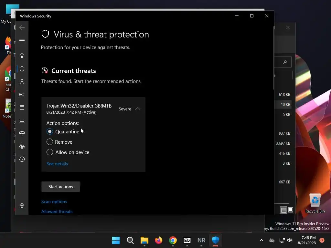Open the hamburger navigation menu

22,40
